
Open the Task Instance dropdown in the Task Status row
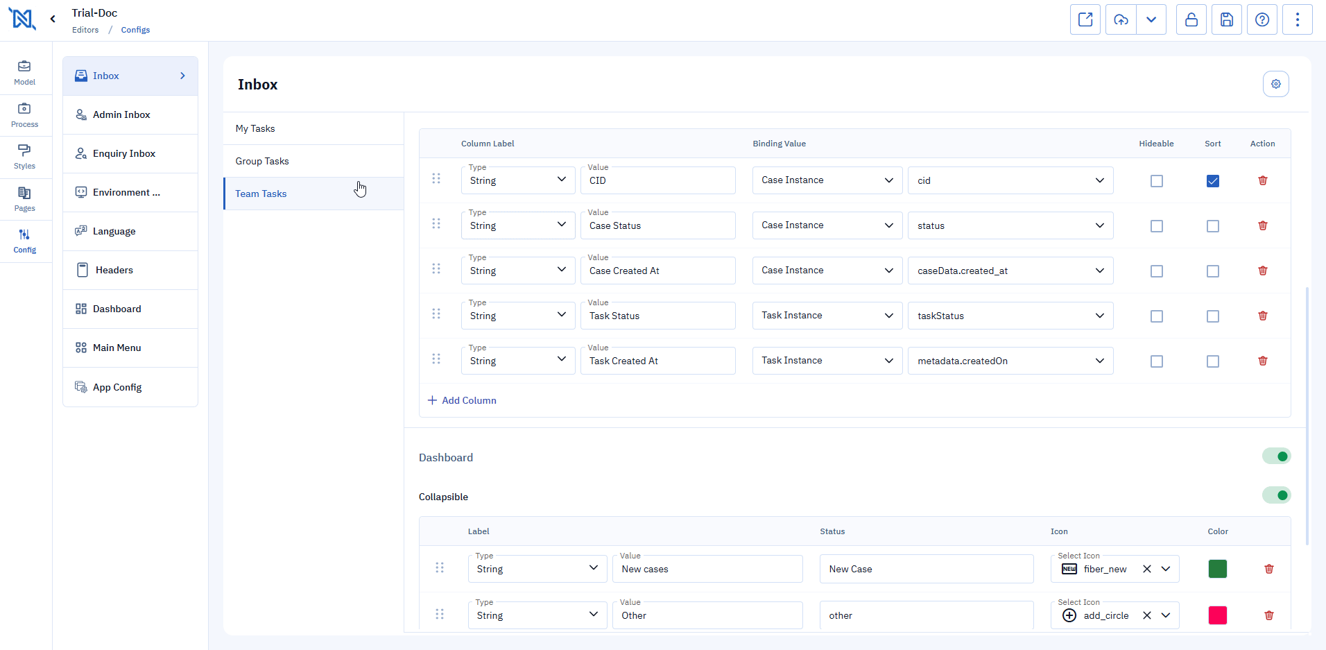[827, 316]
